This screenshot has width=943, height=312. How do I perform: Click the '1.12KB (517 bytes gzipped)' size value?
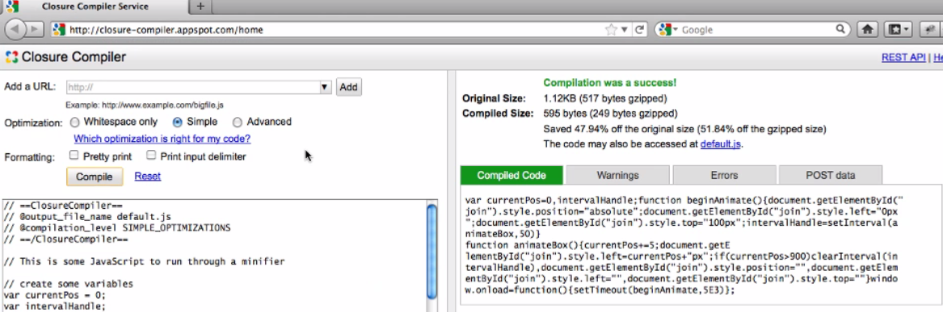pos(605,98)
